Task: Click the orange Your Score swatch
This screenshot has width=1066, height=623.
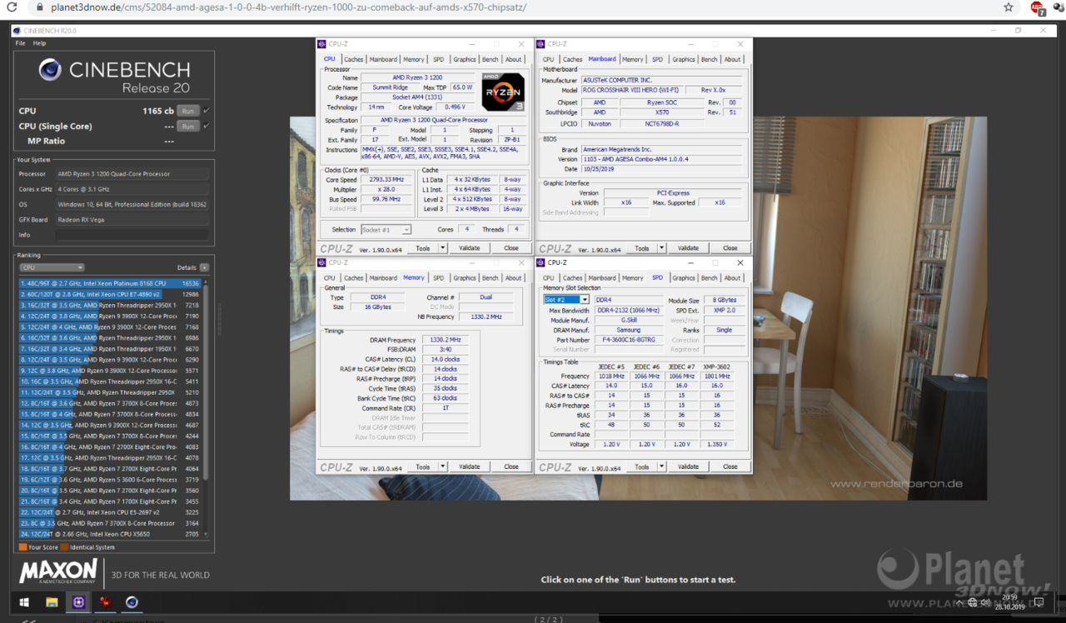Action: click(x=22, y=547)
